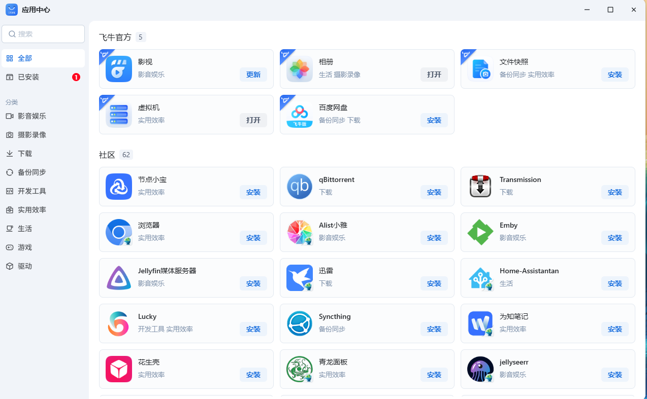Install Transmission
647x399 pixels.
click(x=615, y=192)
